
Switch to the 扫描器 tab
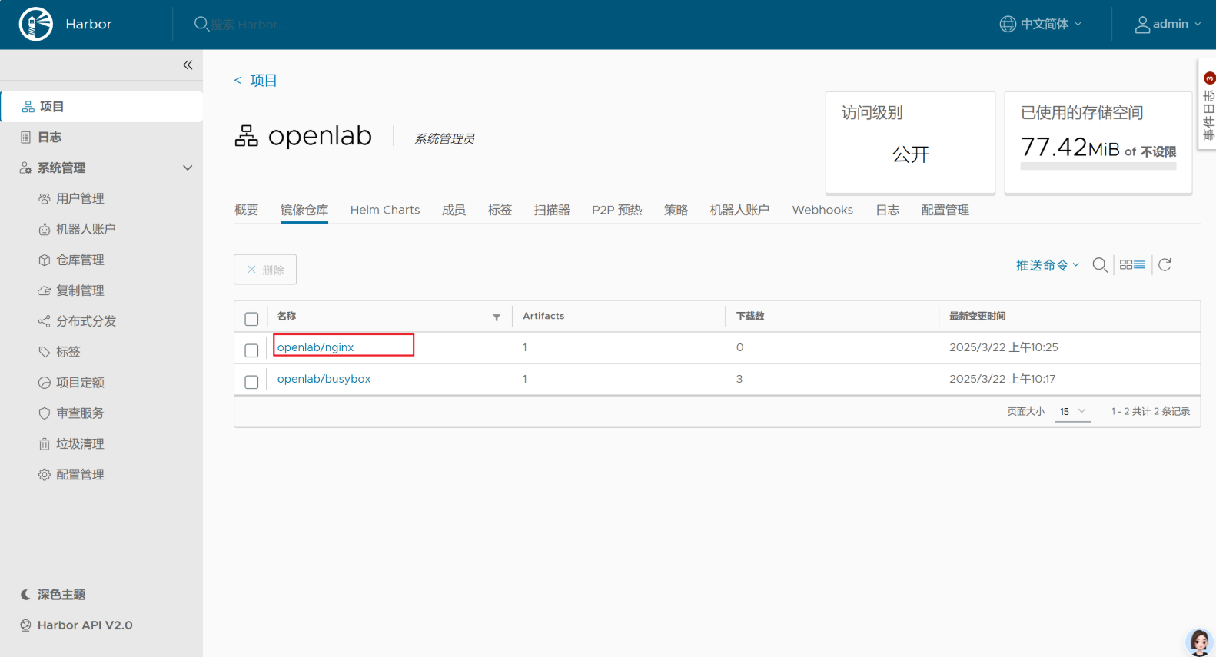pyautogui.click(x=552, y=210)
